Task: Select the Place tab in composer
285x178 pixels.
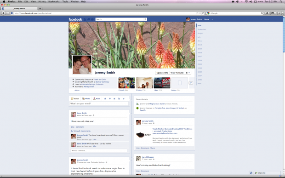Action: tap(97, 98)
